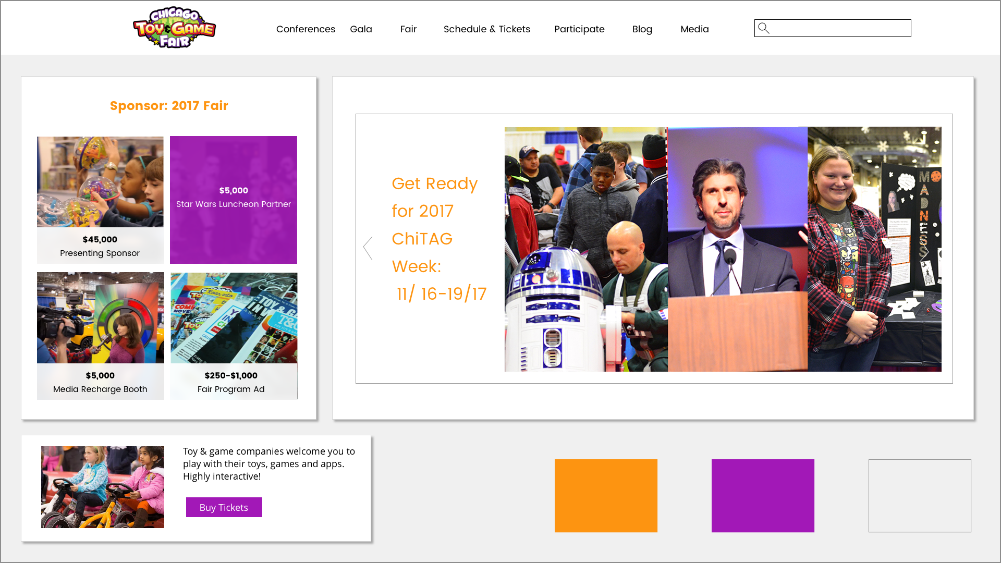Click the girl in plaid shirt photo
The image size is (1001, 563).
click(874, 249)
